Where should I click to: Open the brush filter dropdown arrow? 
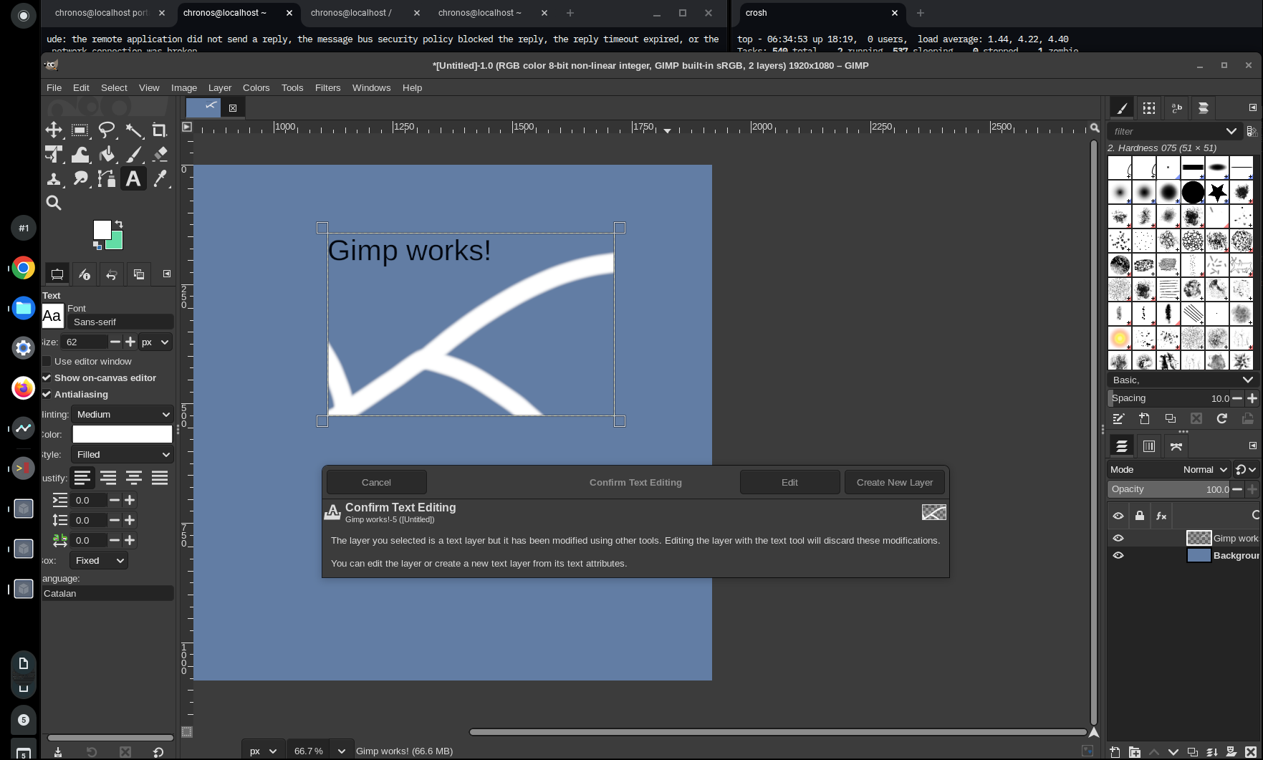pyautogui.click(x=1231, y=131)
